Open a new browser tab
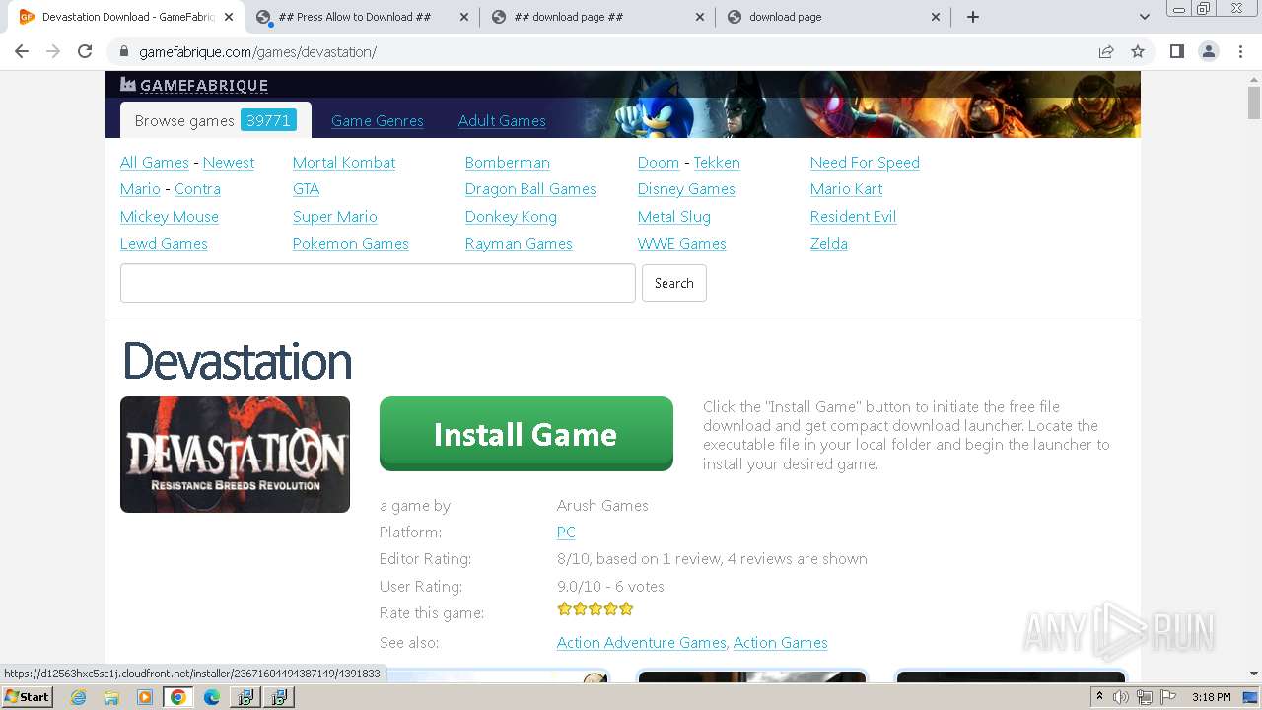 (973, 17)
